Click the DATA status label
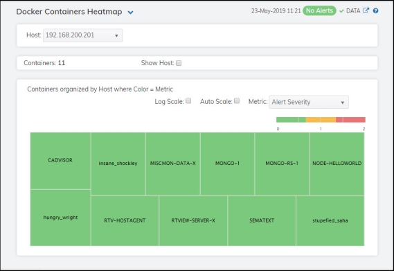The image size is (394, 271). point(353,11)
